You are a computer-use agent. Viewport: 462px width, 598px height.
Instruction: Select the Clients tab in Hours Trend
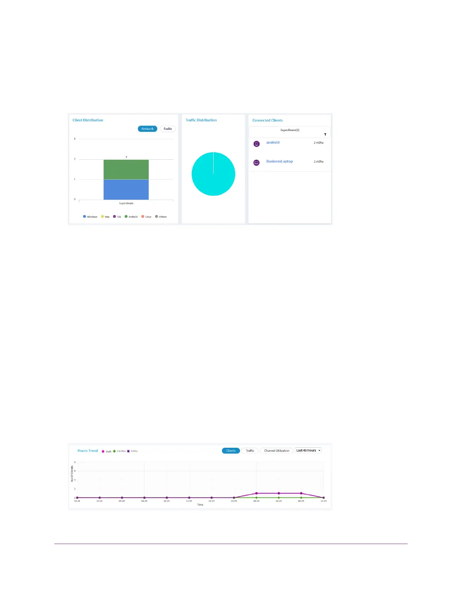point(231,451)
